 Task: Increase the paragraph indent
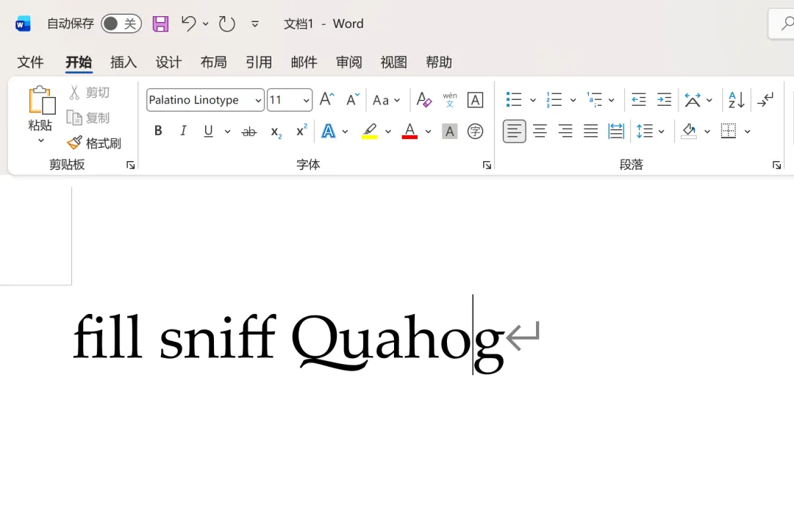[664, 100]
